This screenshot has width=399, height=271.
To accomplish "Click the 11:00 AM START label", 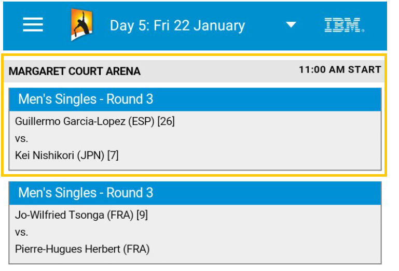I will point(340,69).
